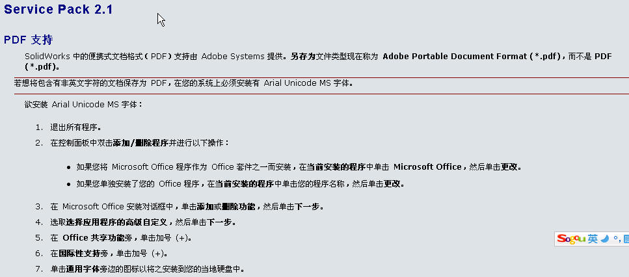This screenshot has width=629, height=277.
Task: Open the Sogou soft keyboard icon
Action: (x=625, y=239)
